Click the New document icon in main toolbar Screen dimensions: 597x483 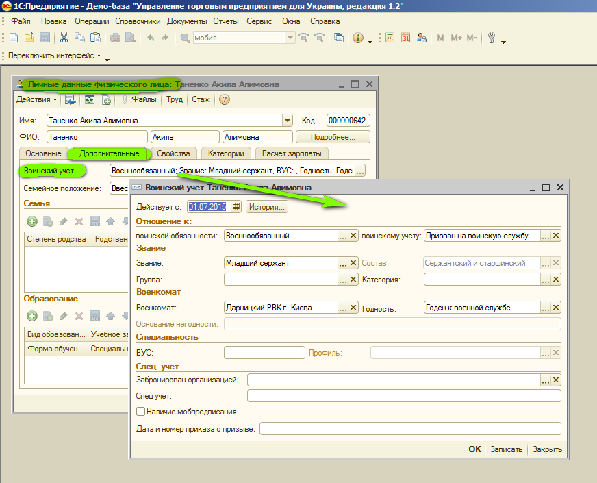[14, 38]
